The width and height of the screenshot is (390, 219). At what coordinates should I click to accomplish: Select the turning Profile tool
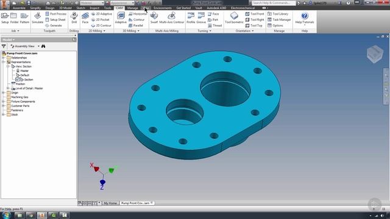point(191,18)
